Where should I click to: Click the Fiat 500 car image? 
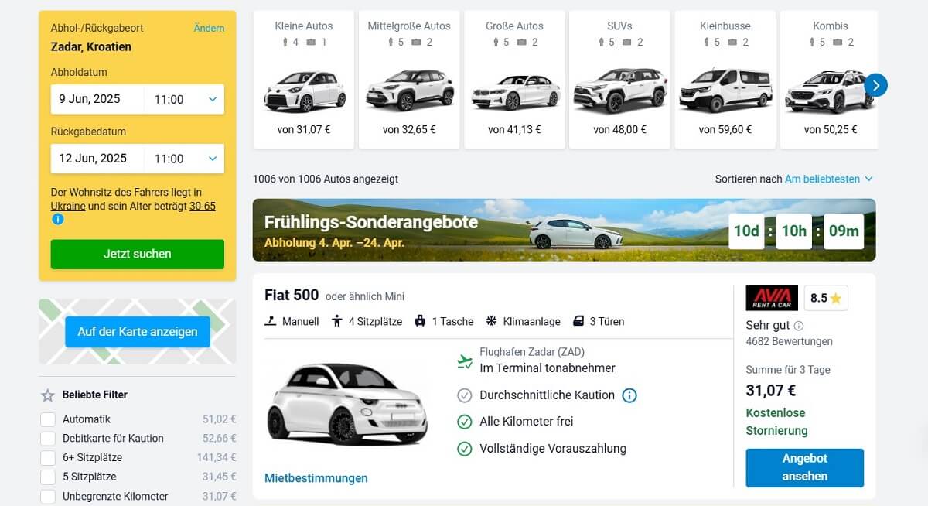click(347, 402)
